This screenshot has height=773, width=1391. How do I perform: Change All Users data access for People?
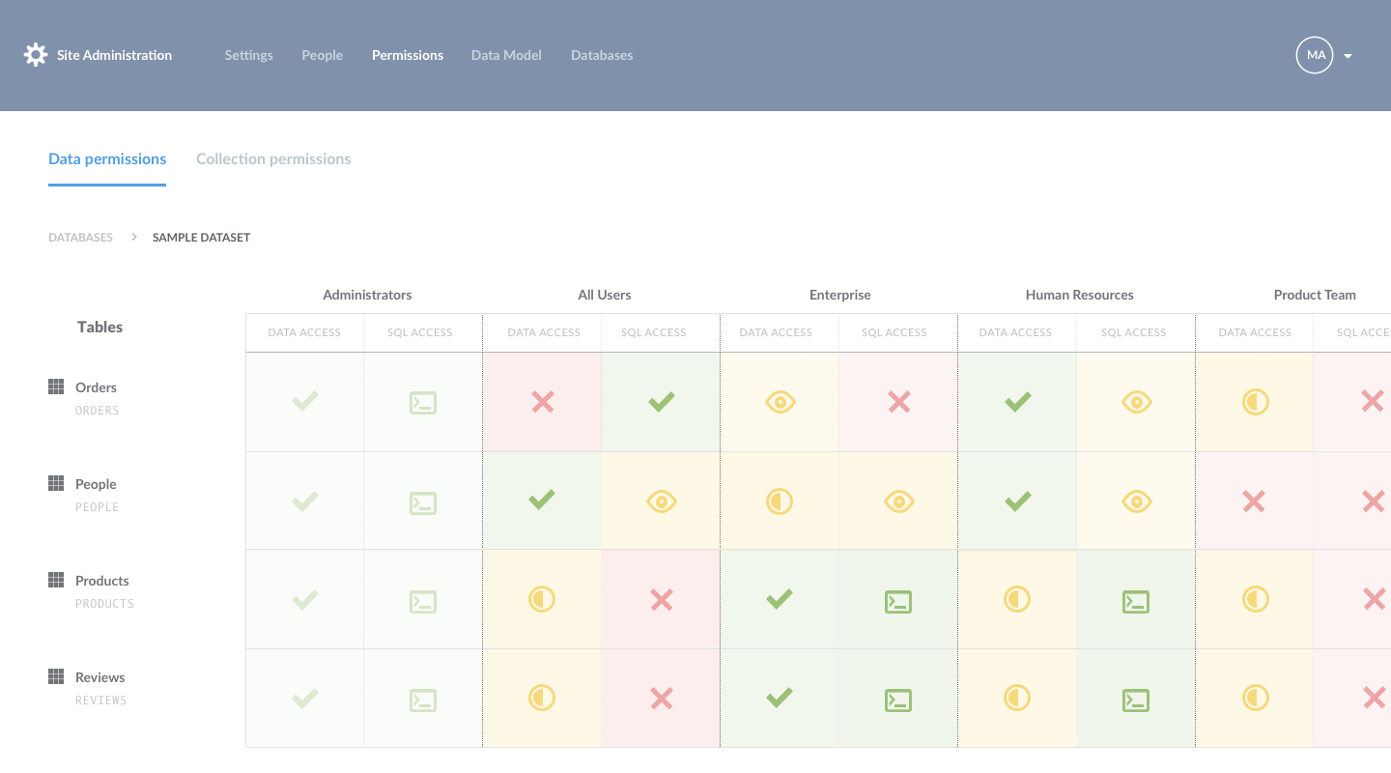click(x=543, y=501)
